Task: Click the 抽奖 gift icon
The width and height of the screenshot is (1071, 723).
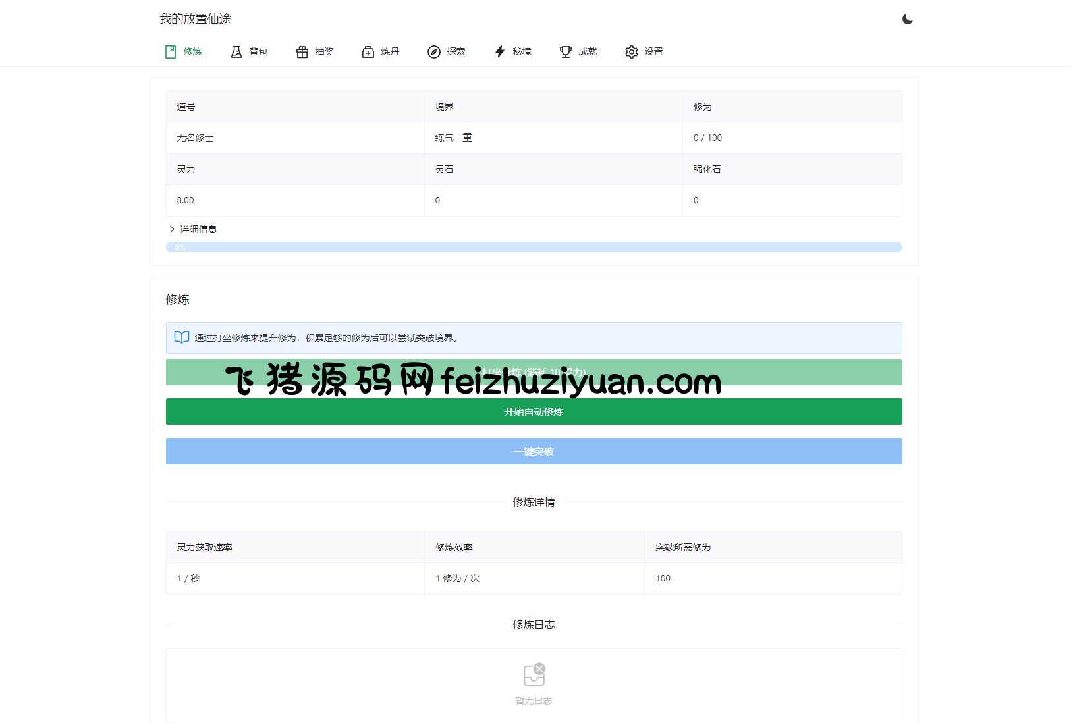Action: (302, 52)
